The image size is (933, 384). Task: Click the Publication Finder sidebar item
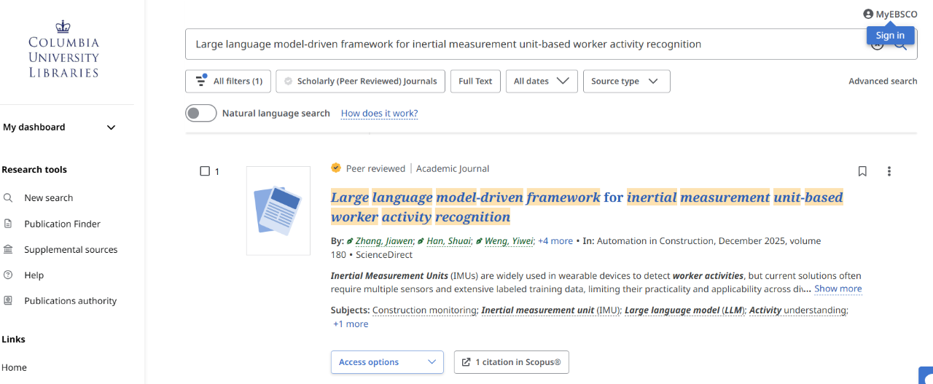62,224
